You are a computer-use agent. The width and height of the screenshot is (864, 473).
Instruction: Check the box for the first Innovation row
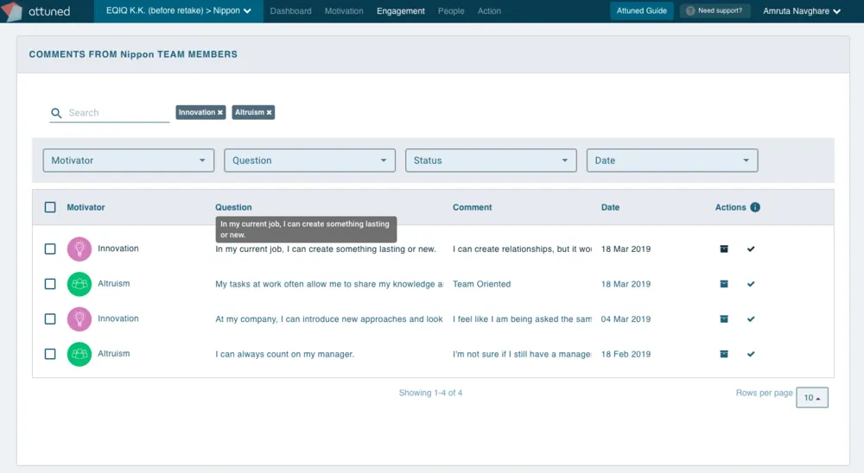tap(50, 249)
